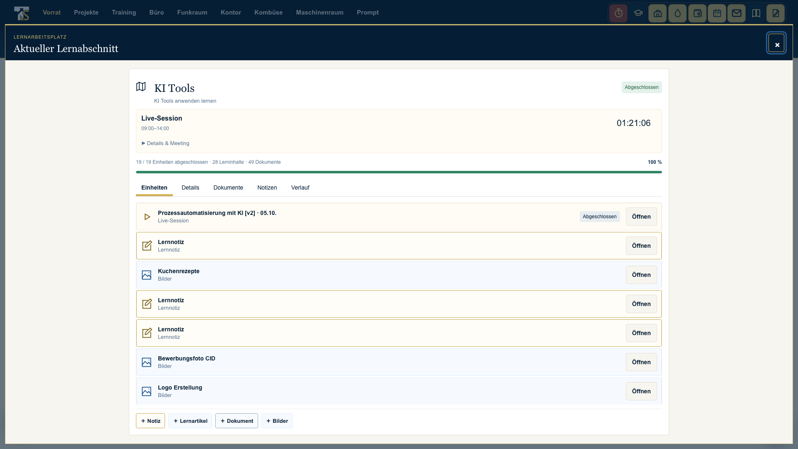Click the stopwatch timer icon in top toolbar
The height and width of the screenshot is (449, 798).
618,13
